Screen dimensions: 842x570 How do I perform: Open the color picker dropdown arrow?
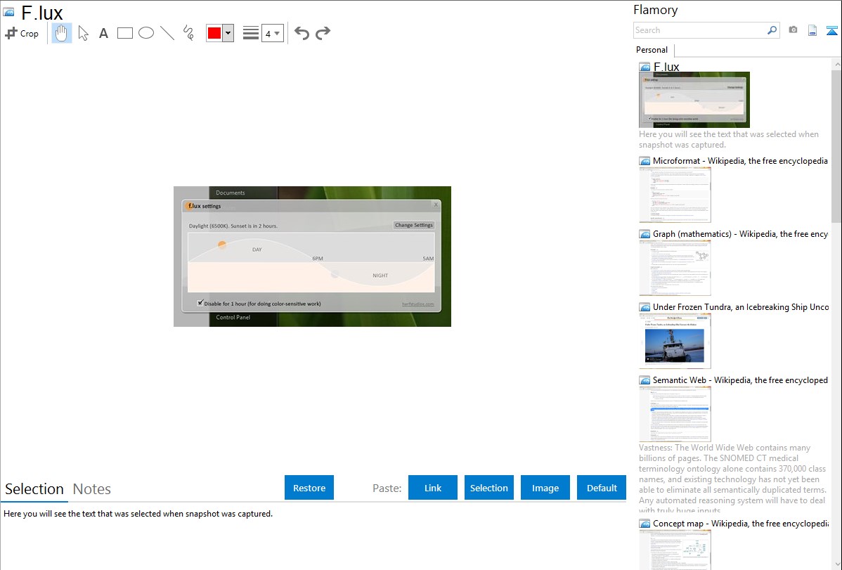coord(228,33)
